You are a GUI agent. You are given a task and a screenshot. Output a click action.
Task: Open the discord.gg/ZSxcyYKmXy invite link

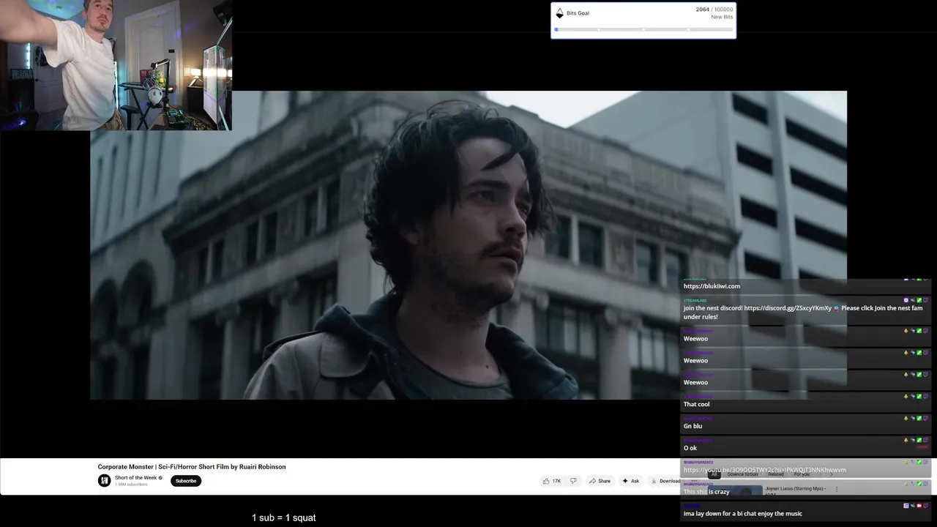788,308
